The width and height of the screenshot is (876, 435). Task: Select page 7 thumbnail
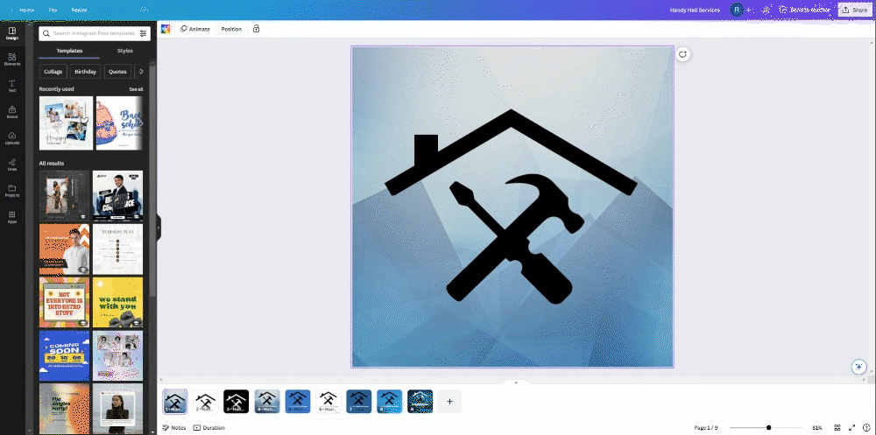[358, 402]
